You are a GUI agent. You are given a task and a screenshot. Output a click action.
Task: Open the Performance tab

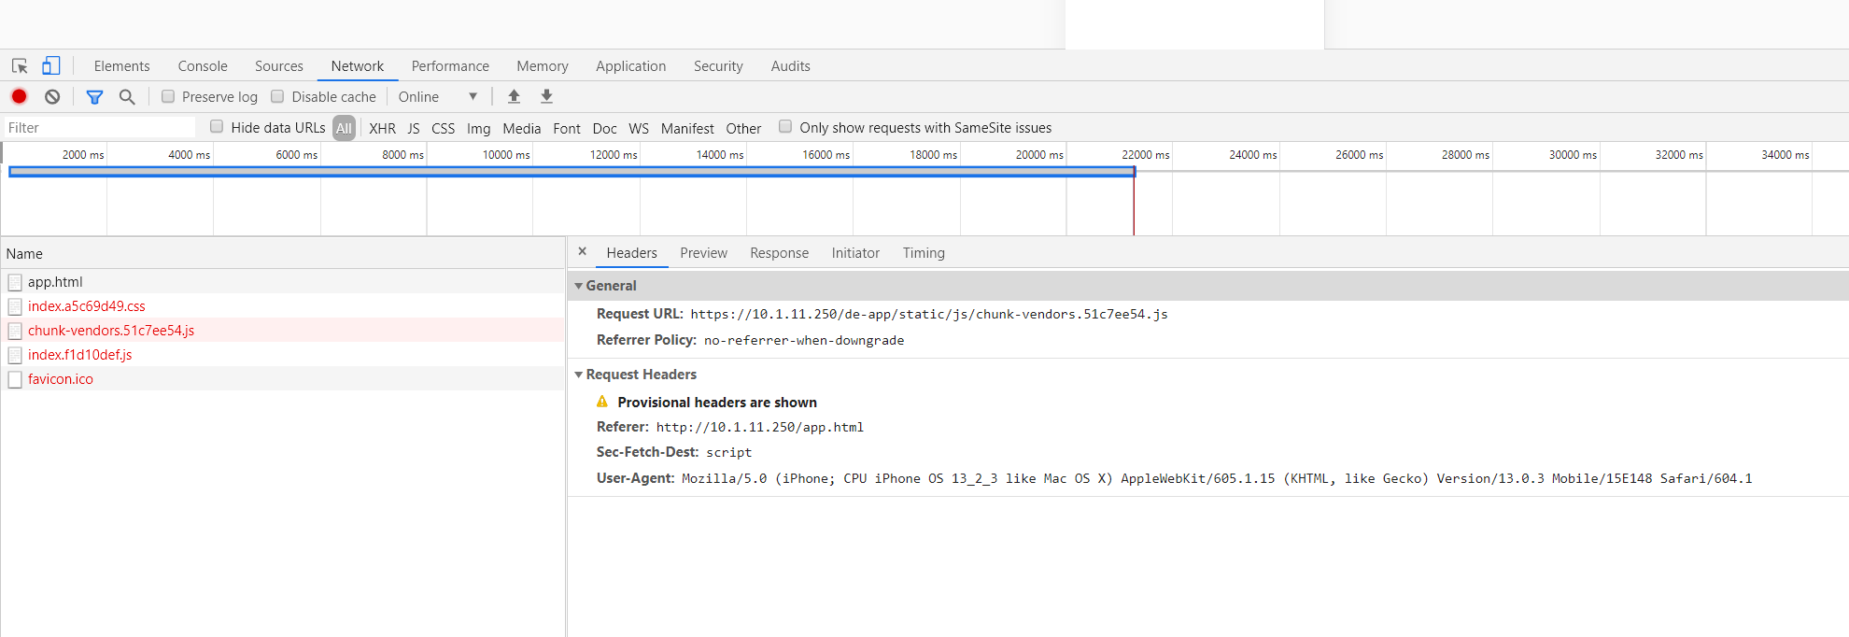[x=450, y=66]
